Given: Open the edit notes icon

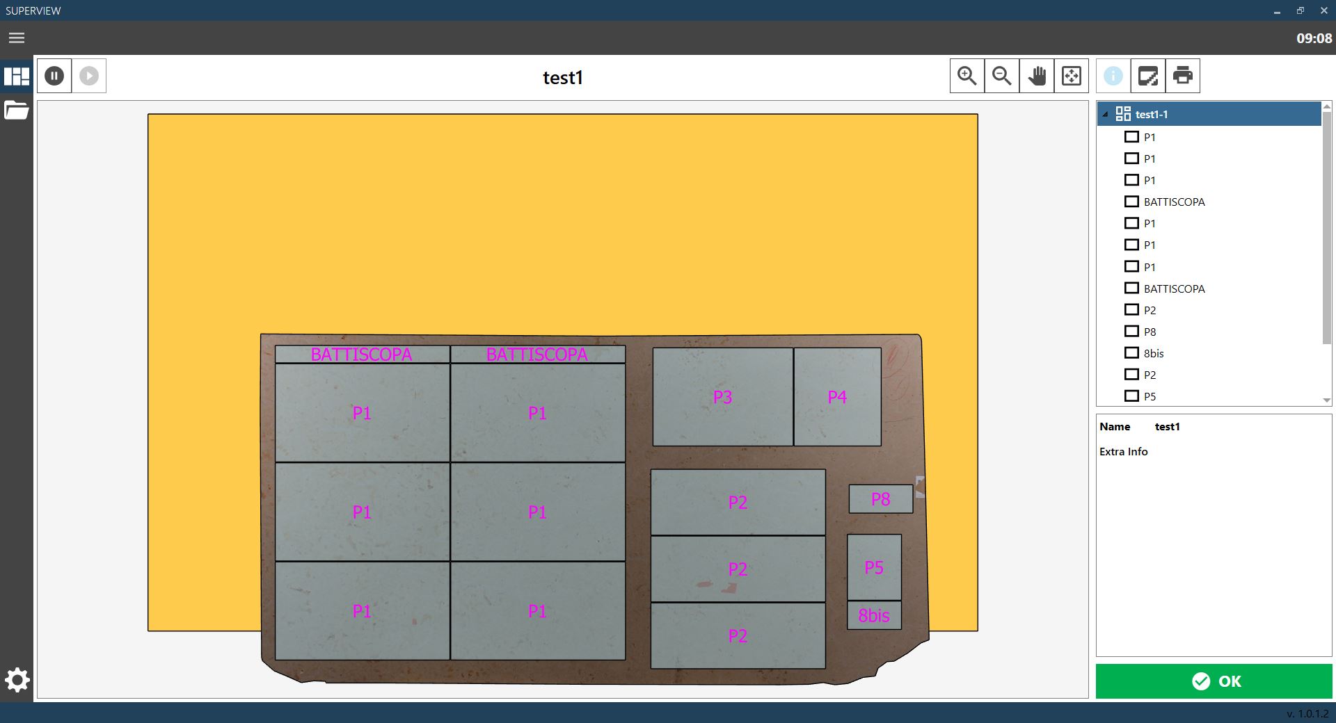Looking at the screenshot, I should [1148, 76].
